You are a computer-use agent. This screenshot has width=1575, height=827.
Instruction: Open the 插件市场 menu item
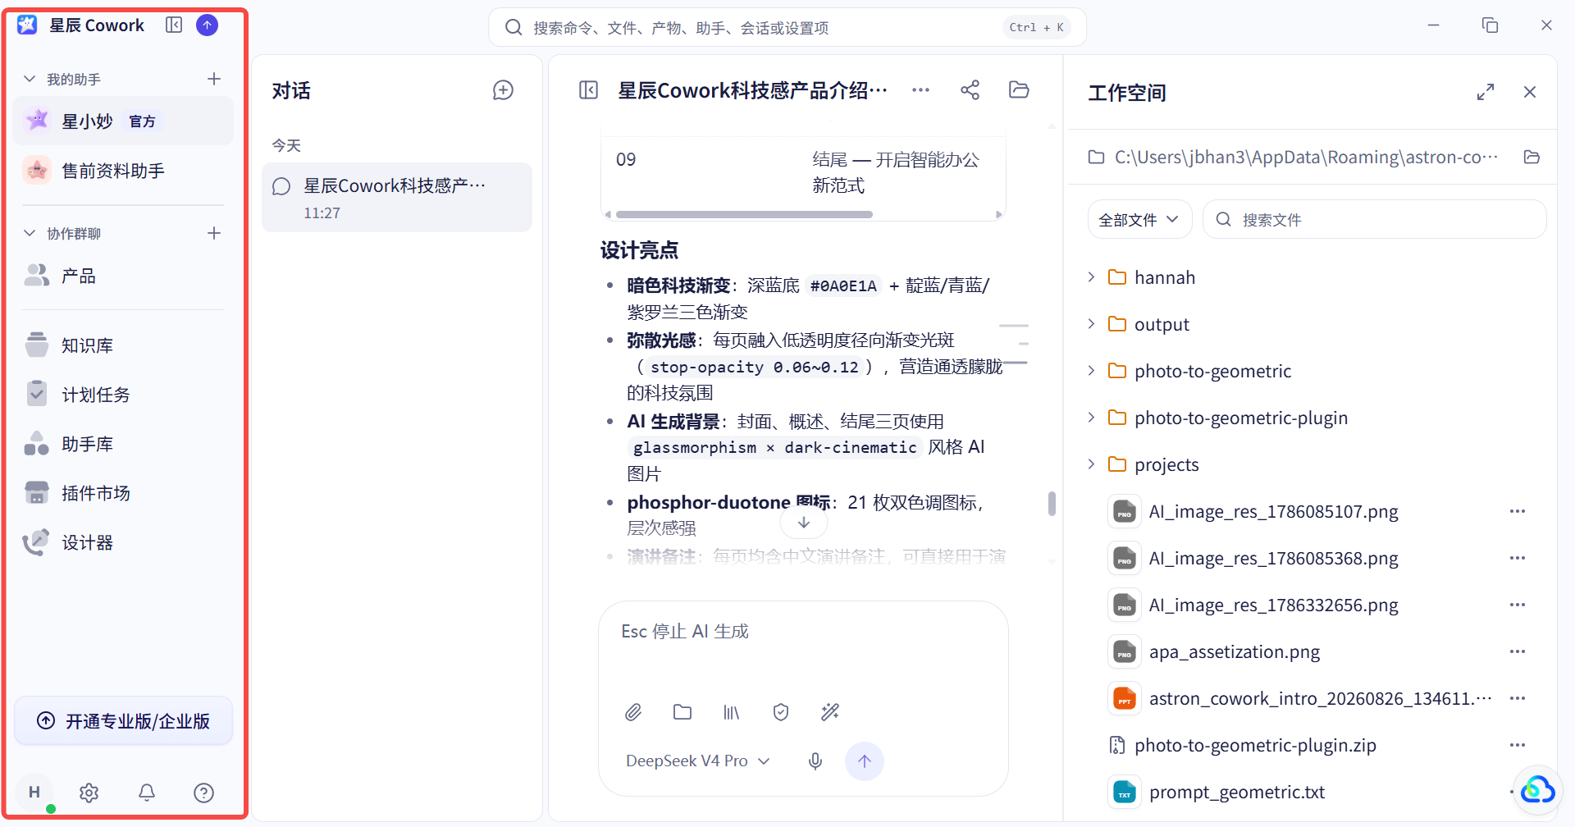123,493
